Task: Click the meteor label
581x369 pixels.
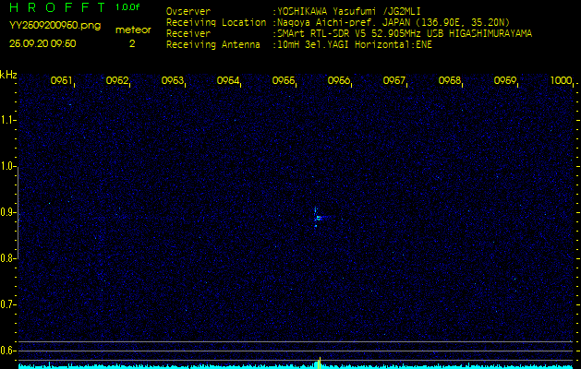Action: [x=133, y=30]
